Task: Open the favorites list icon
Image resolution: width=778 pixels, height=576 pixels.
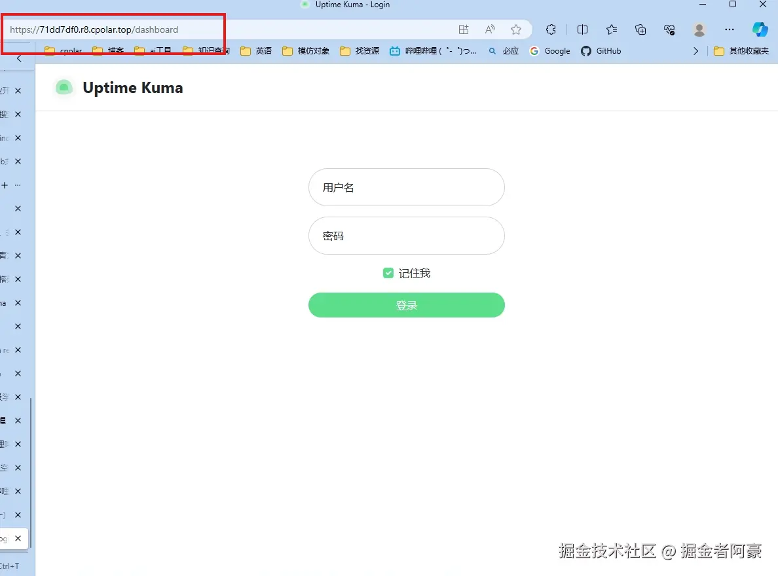Action: (x=611, y=29)
